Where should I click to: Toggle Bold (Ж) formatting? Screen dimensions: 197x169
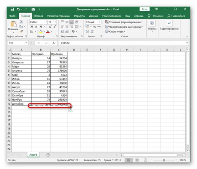pyautogui.click(x=32, y=27)
